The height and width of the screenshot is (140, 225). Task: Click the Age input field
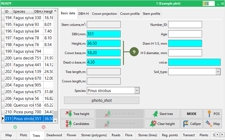(x=185, y=34)
